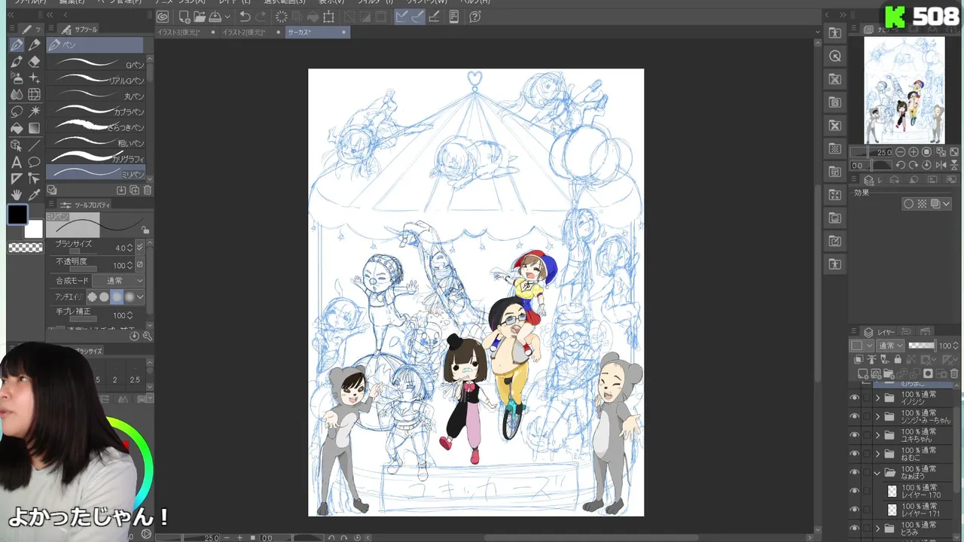Click the Open file folder icon

pyautogui.click(x=200, y=17)
